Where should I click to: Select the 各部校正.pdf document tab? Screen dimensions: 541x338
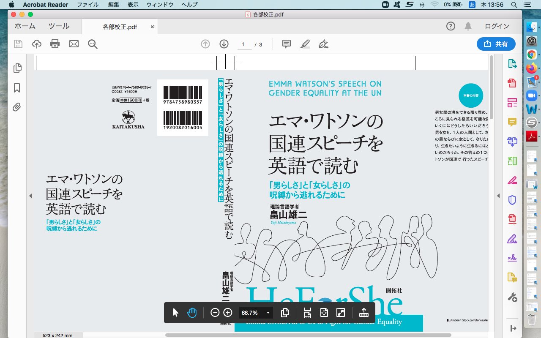pos(120,27)
